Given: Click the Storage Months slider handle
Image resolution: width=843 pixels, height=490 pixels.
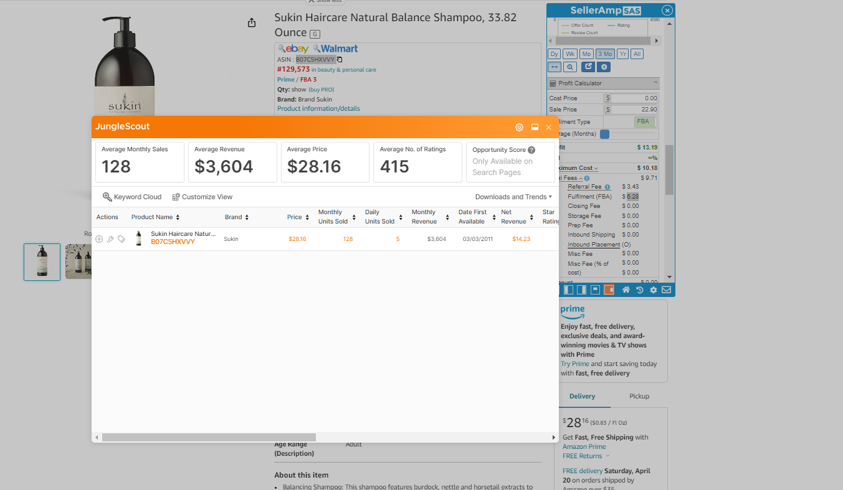Looking at the screenshot, I should click(x=604, y=134).
